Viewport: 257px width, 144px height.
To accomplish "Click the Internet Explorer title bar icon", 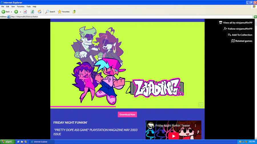I will (2, 3).
